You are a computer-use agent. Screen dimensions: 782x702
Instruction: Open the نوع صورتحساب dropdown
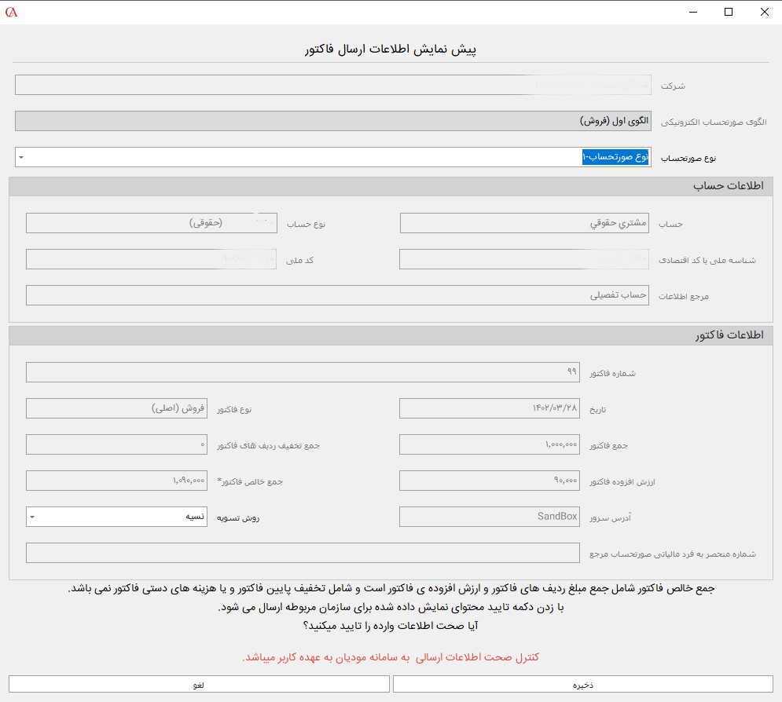(332, 157)
